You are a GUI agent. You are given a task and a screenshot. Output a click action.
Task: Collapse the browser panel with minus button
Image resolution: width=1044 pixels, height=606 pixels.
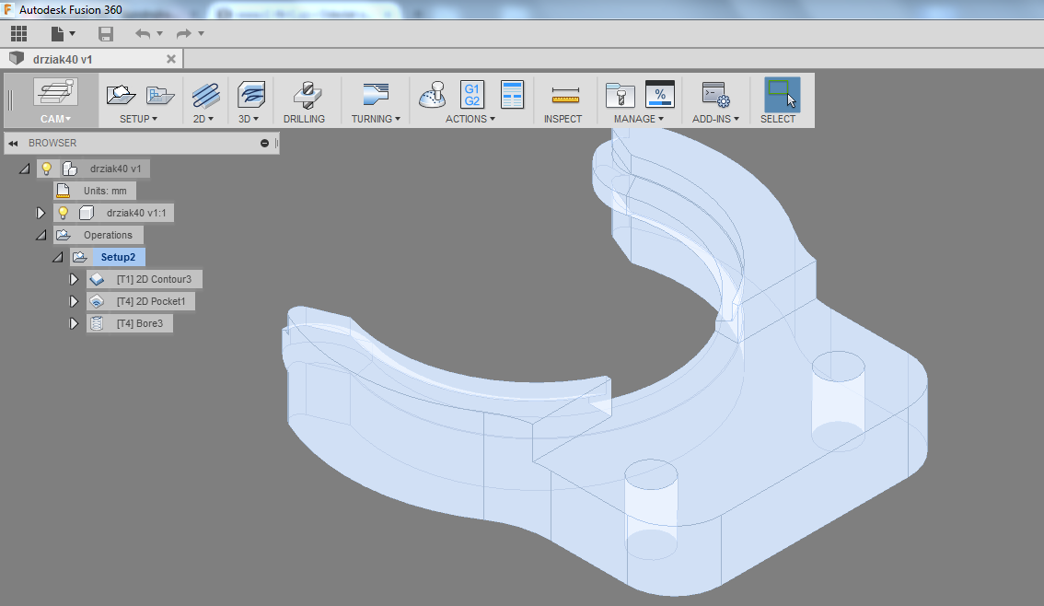(264, 143)
